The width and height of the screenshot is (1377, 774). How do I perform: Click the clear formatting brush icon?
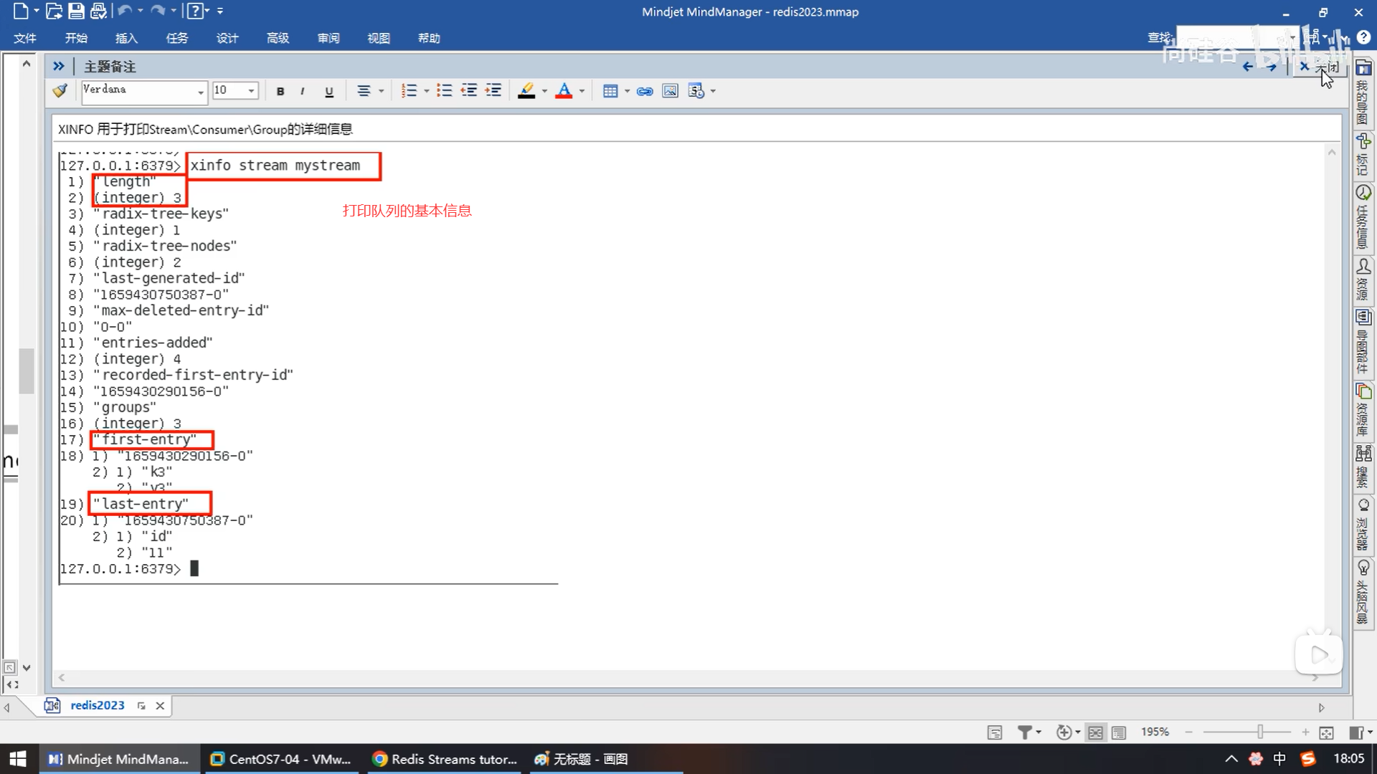point(60,90)
